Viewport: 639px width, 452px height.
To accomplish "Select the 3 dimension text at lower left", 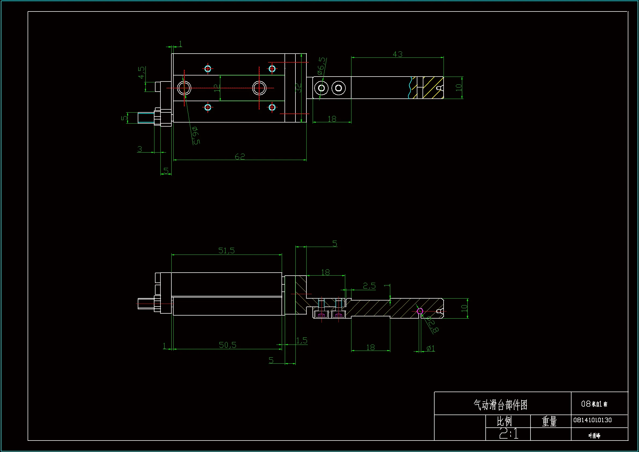I will tap(140, 149).
